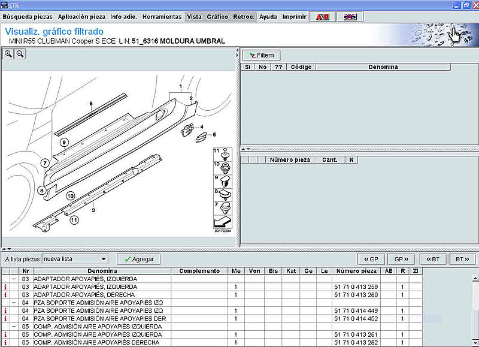Click callout number 9 in the diagram
Image resolution: width=479 pixels, height=347 pixels.
point(64,142)
